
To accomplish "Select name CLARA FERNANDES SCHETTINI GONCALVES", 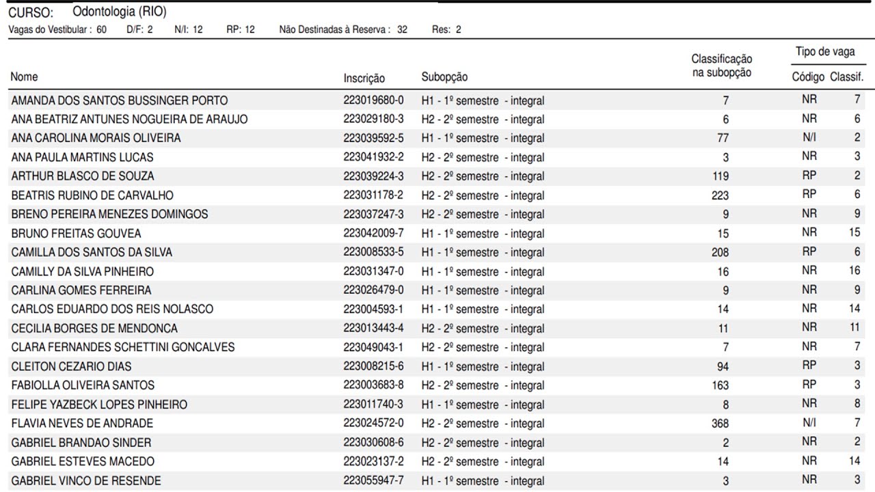I will pos(123,347).
